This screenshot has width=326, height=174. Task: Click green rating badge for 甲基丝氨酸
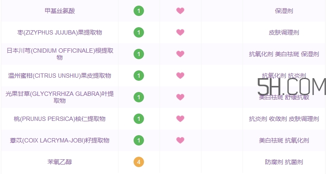pyautogui.click(x=139, y=11)
